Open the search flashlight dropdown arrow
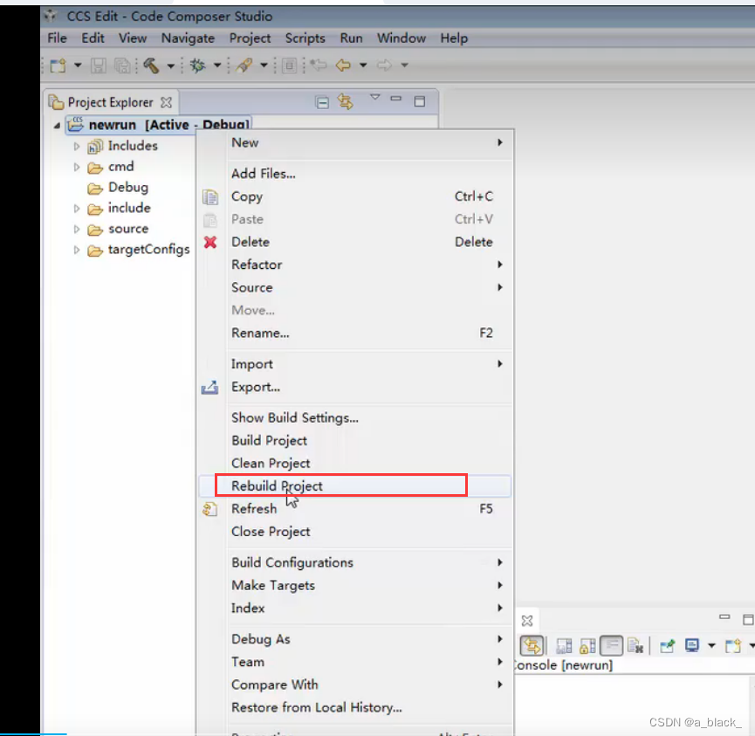The height and width of the screenshot is (736, 755). [264, 65]
